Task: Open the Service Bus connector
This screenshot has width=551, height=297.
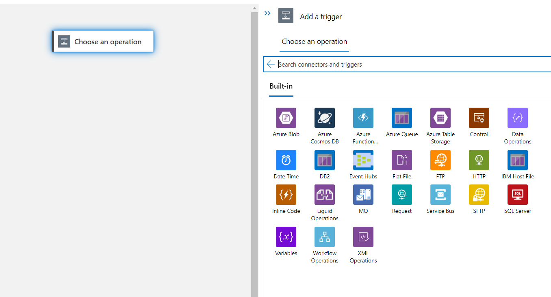Action: 440,195
